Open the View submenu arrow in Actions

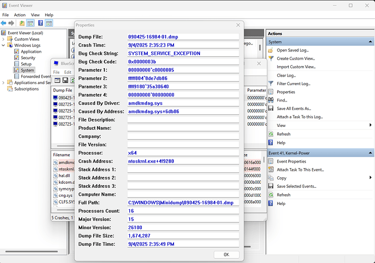click(x=370, y=125)
